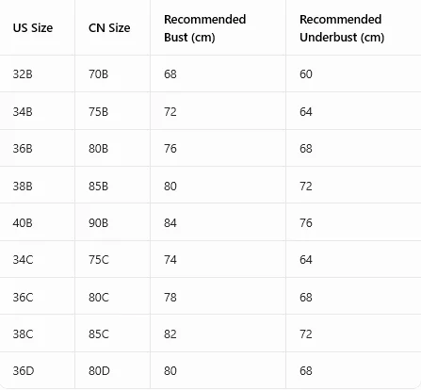Image resolution: width=421 pixels, height=390 pixels.
Task: Click the CN Size column header
Action: pos(109,28)
